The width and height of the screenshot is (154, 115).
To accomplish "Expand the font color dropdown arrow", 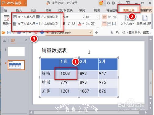I will pos(83,24).
